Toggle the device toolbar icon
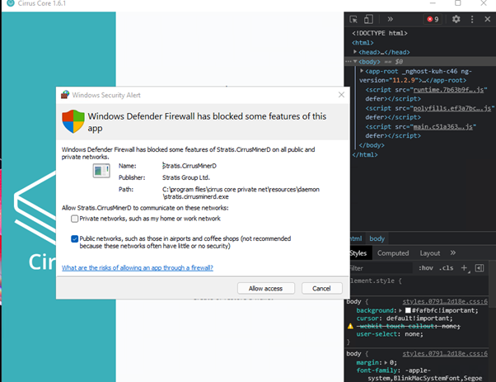This screenshot has height=382, width=496. click(368, 19)
